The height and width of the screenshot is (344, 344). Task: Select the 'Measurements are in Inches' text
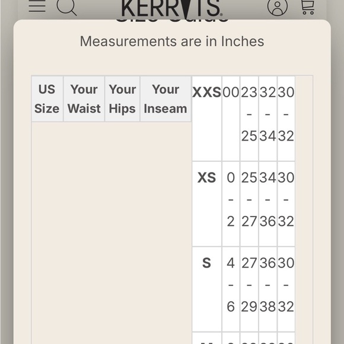pyautogui.click(x=172, y=42)
